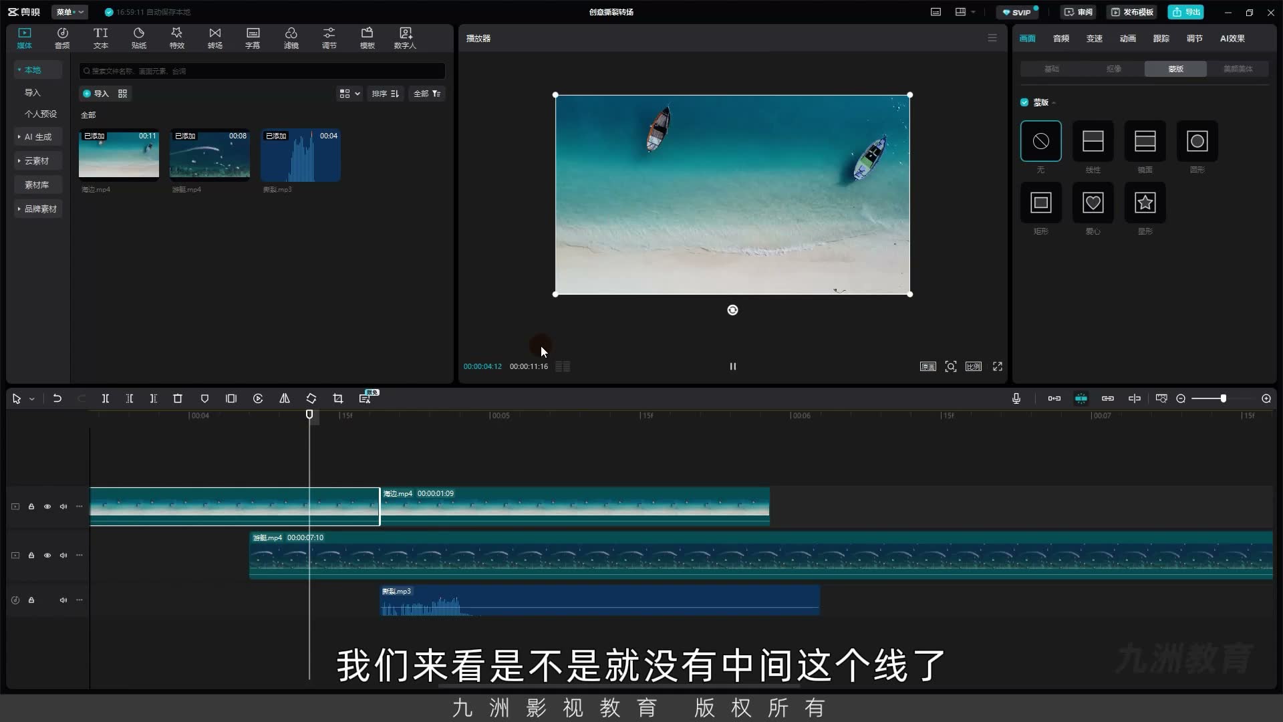Click zoom in plus on timeline
The width and height of the screenshot is (1283, 722).
[x=1266, y=398]
